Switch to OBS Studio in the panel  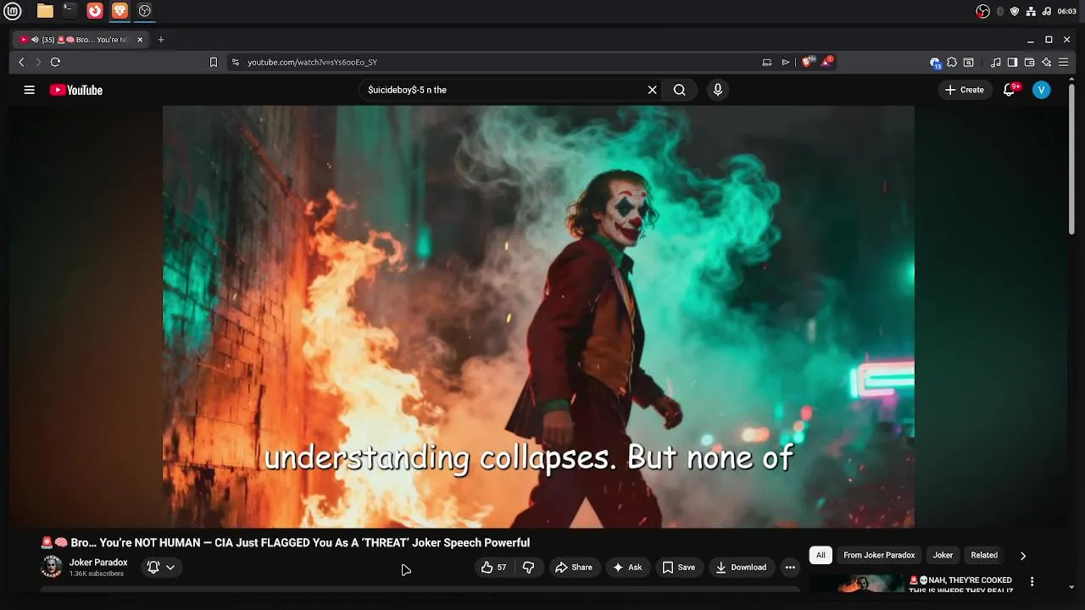[145, 11]
